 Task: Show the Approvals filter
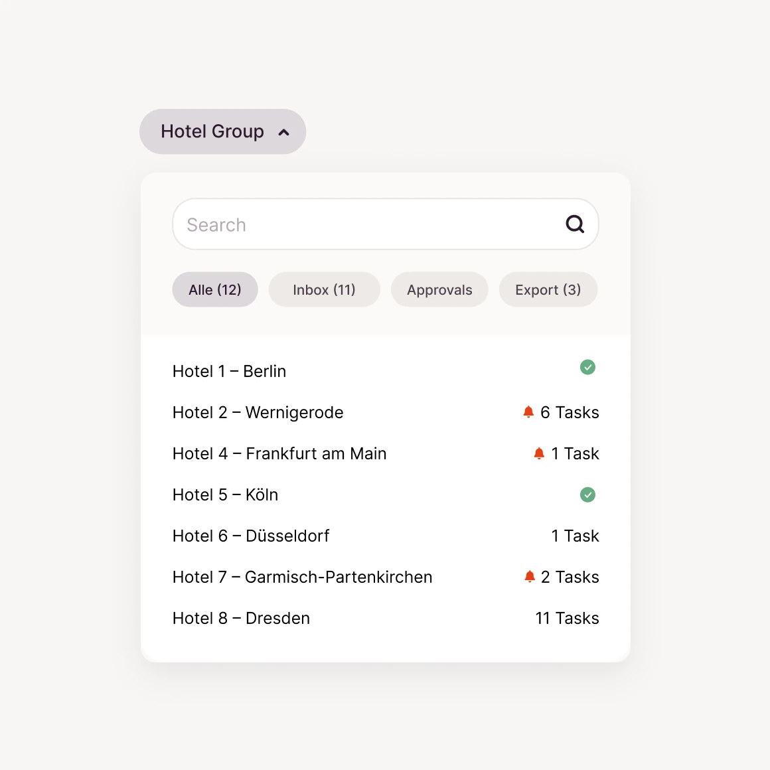(439, 290)
